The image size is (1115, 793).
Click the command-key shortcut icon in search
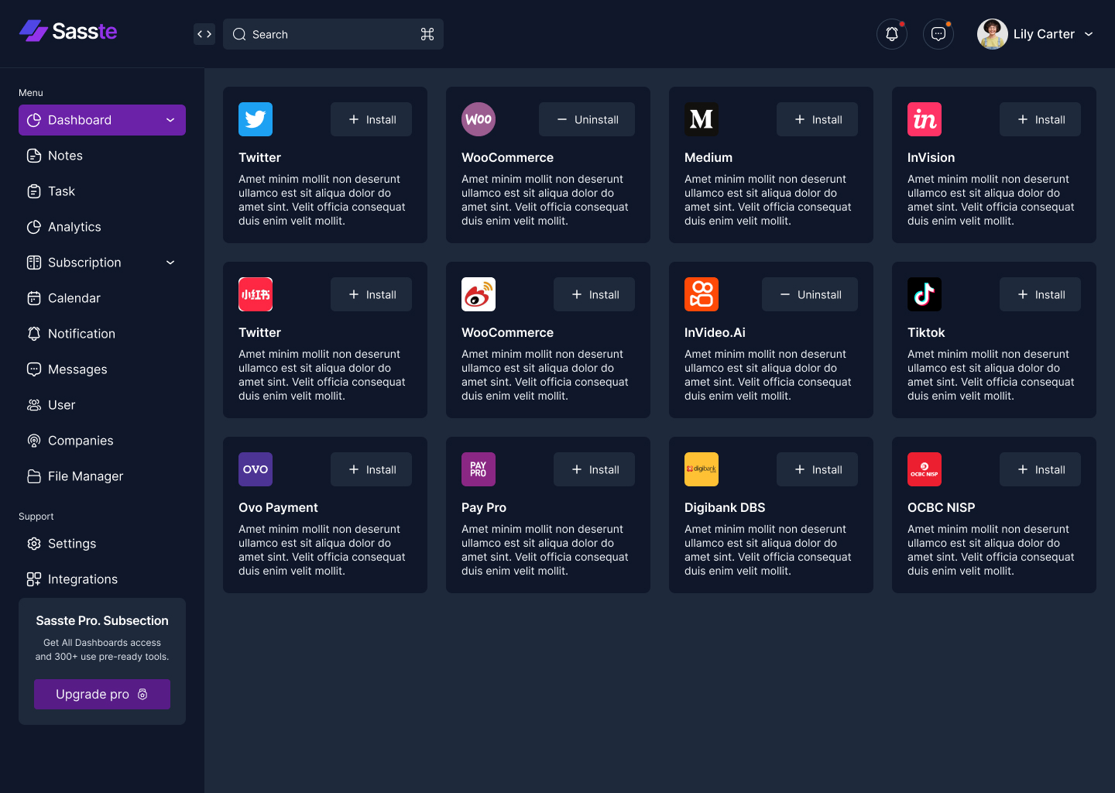click(x=427, y=34)
